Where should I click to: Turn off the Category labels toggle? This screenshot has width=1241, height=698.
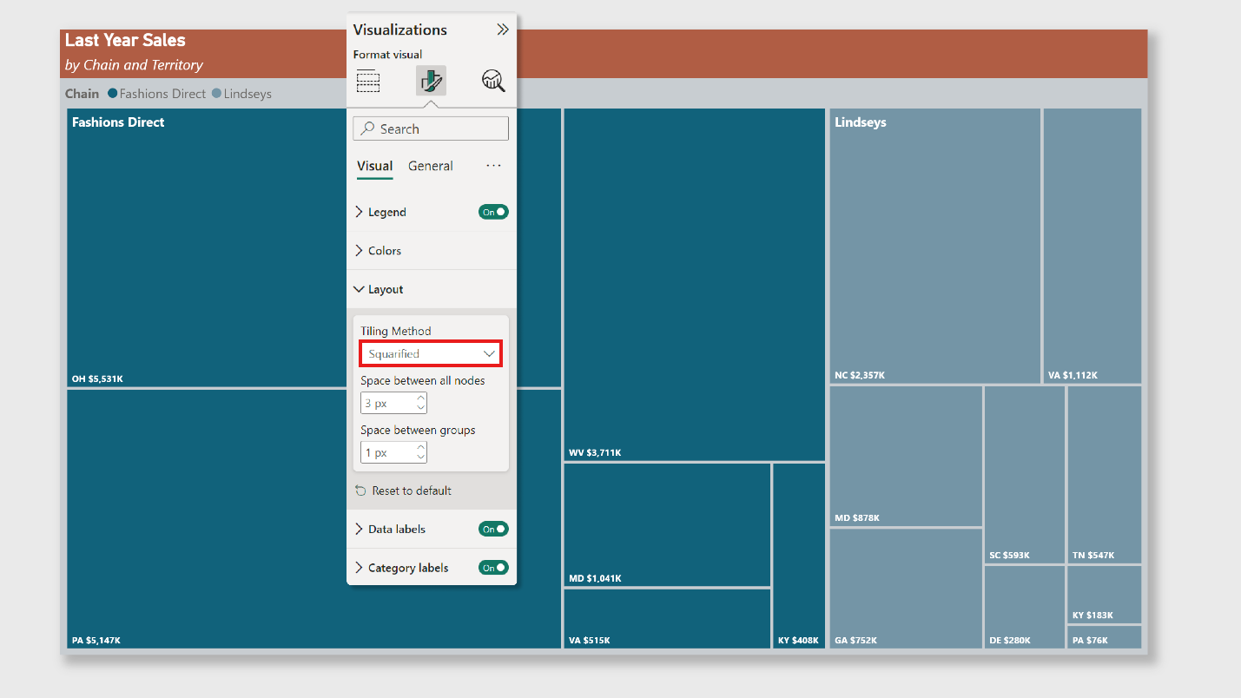coord(493,567)
